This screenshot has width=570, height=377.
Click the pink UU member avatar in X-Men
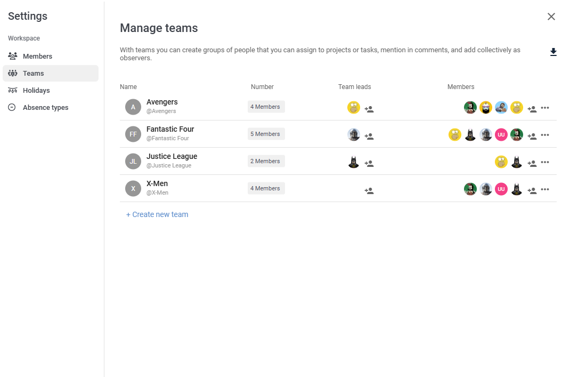[x=501, y=189]
